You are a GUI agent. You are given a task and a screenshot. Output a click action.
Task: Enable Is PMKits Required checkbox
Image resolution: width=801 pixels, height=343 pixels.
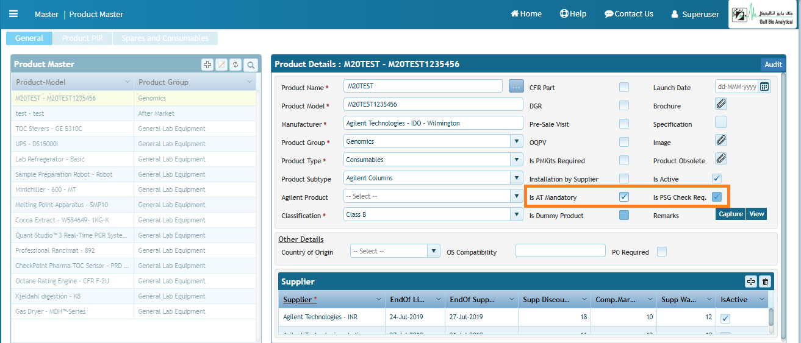(x=623, y=160)
